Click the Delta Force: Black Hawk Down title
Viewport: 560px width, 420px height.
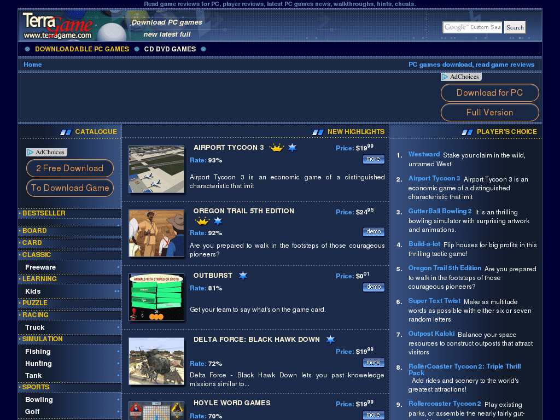pos(256,339)
